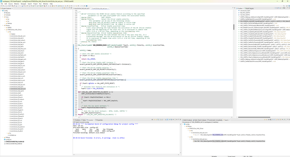
Task: Minimize the Search results panel
Action: click(287, 120)
